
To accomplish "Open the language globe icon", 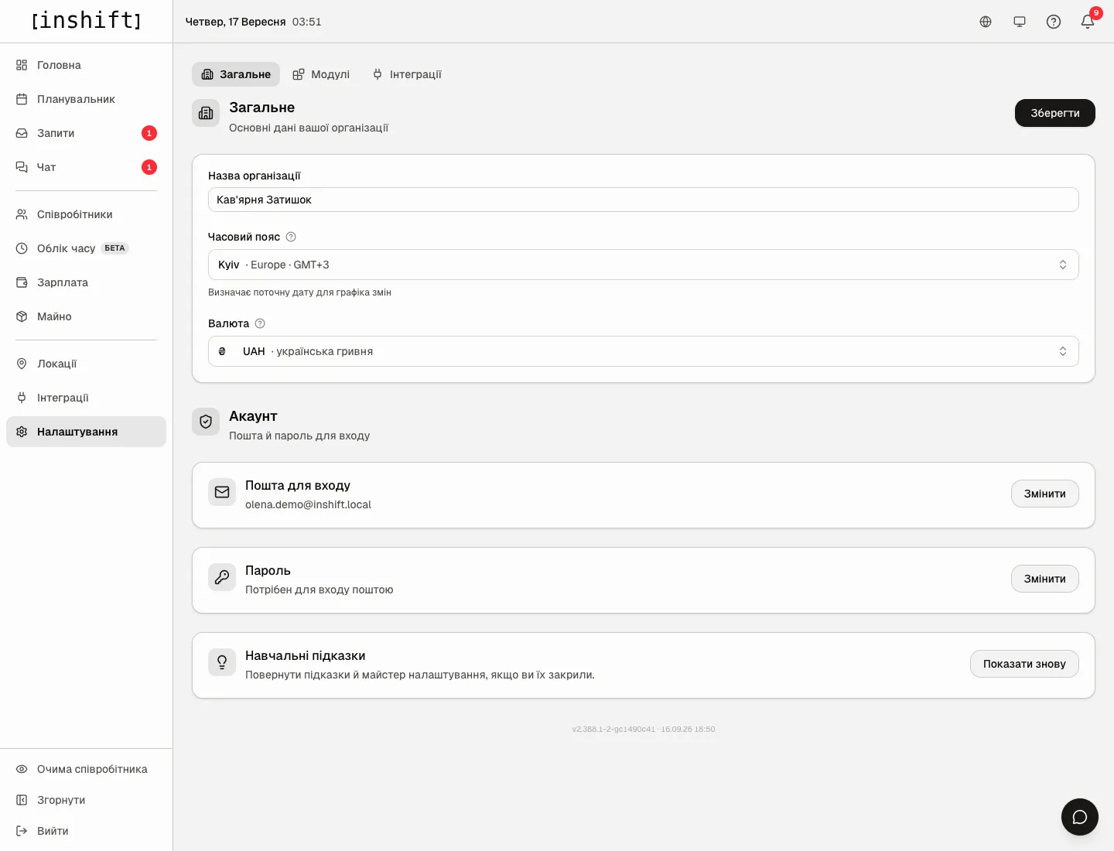I will (x=986, y=22).
